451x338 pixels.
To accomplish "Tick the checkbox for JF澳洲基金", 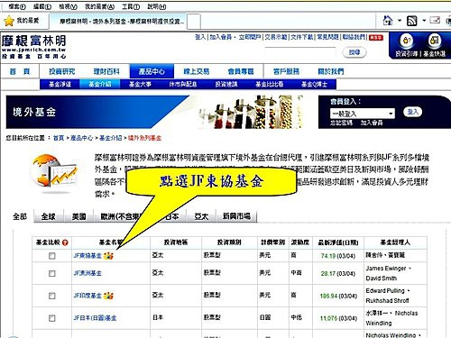I will click(x=52, y=273).
